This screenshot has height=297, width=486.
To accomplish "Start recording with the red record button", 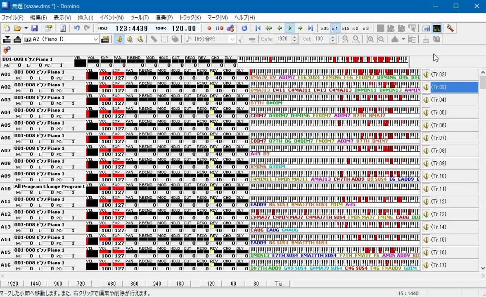I will coord(209,28).
